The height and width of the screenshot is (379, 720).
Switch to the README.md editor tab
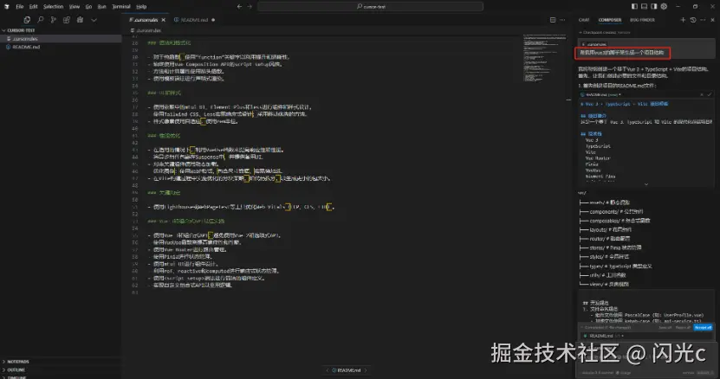[x=194, y=20]
